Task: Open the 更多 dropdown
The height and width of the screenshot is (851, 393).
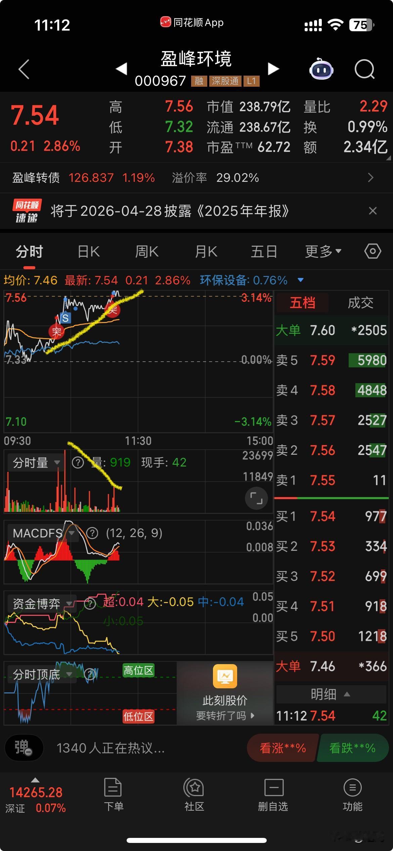Action: pos(323,251)
